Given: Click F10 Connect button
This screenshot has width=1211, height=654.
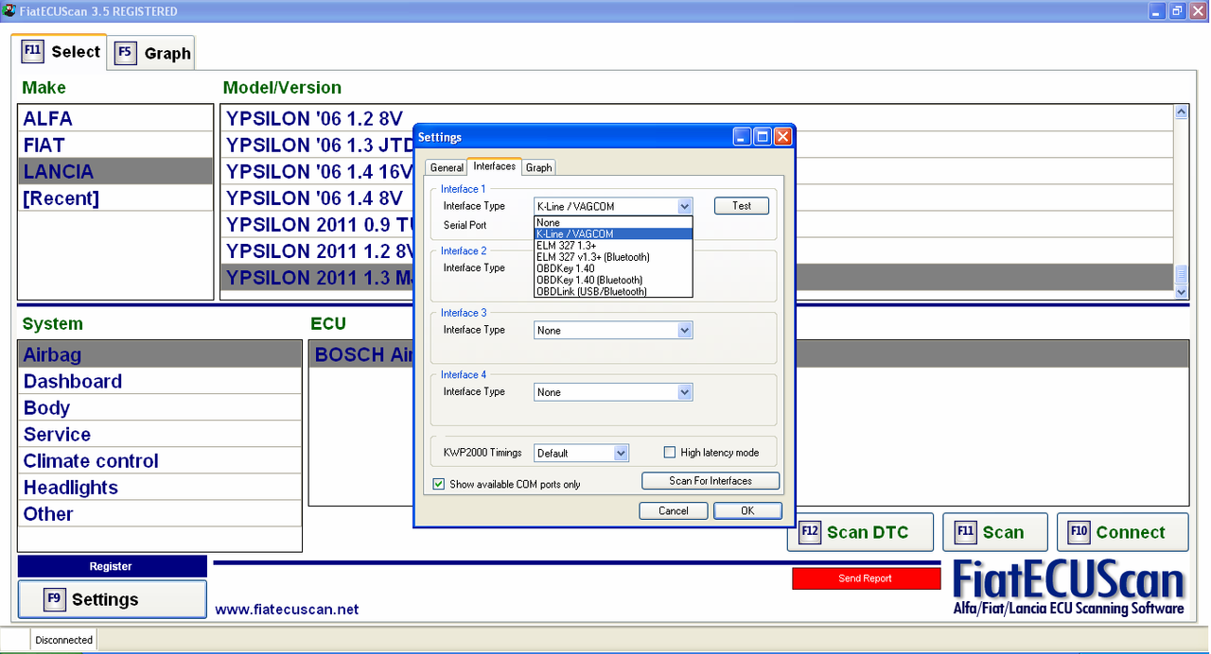Looking at the screenshot, I should click(x=1123, y=532).
